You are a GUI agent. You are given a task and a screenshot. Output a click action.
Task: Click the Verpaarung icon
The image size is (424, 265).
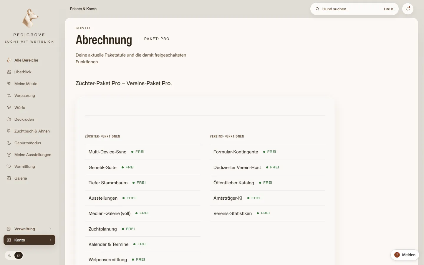pos(9,95)
